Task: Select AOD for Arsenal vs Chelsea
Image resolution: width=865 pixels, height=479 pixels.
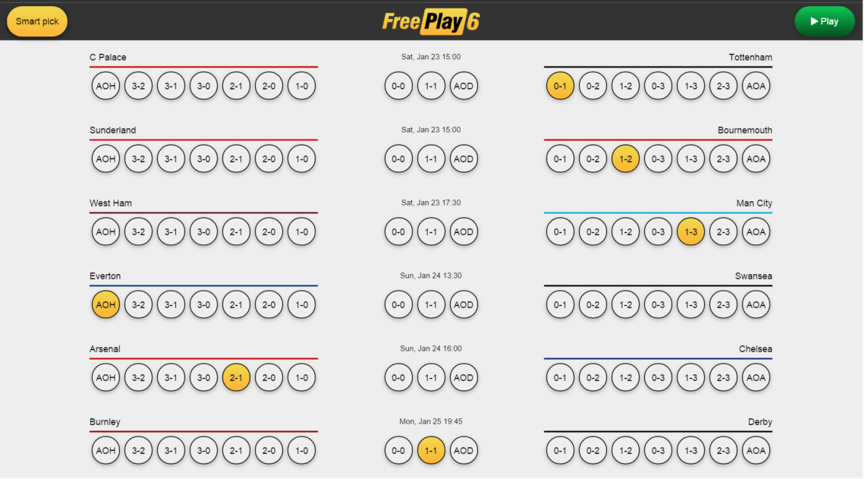Action: click(x=464, y=377)
